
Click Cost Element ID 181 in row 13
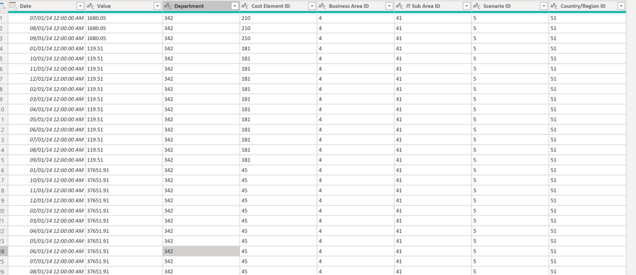coord(278,139)
